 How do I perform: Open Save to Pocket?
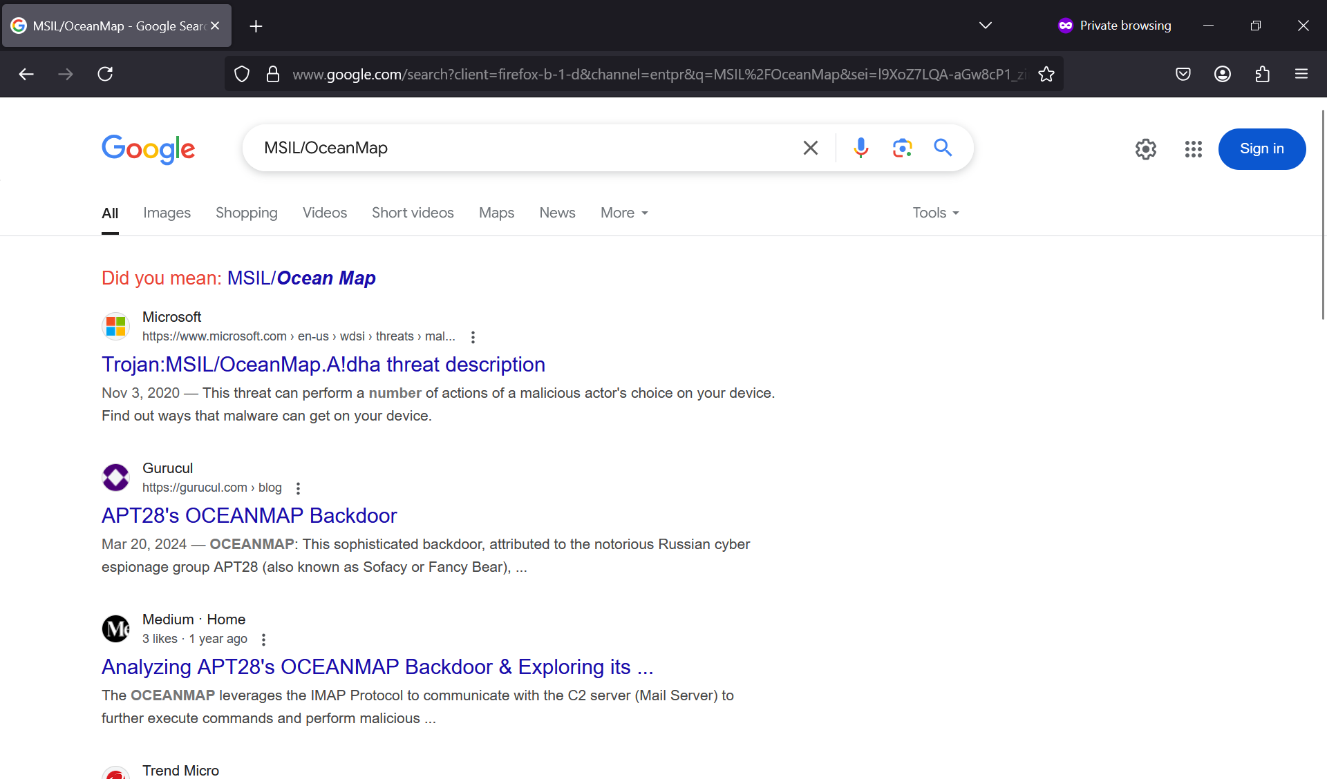click(x=1183, y=74)
